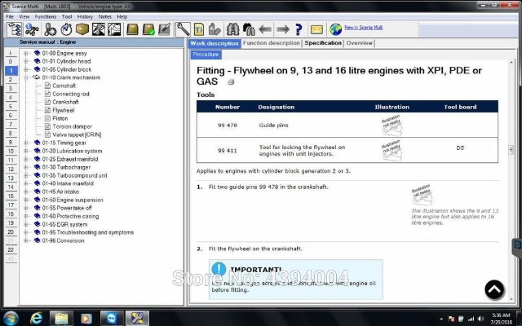Click the yellow Ti document icon
Screen dimensions: 522x326
coord(199,29)
